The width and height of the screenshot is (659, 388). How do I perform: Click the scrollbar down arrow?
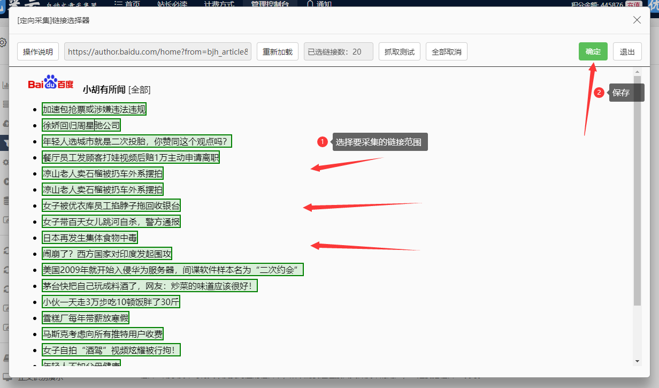[x=637, y=361]
